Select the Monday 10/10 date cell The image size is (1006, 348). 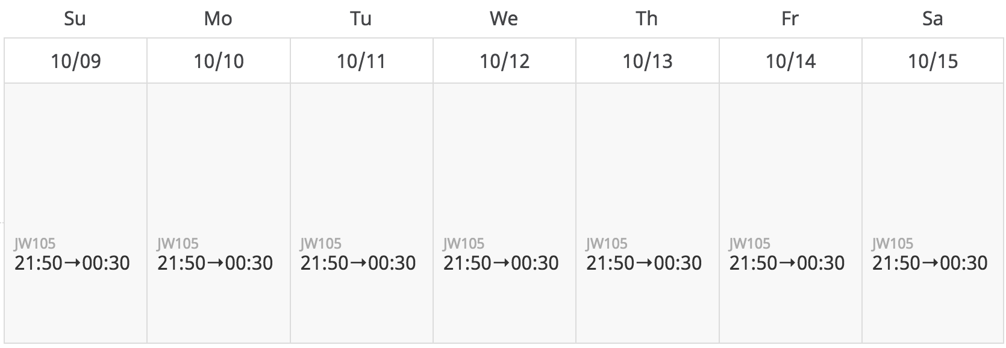click(219, 61)
